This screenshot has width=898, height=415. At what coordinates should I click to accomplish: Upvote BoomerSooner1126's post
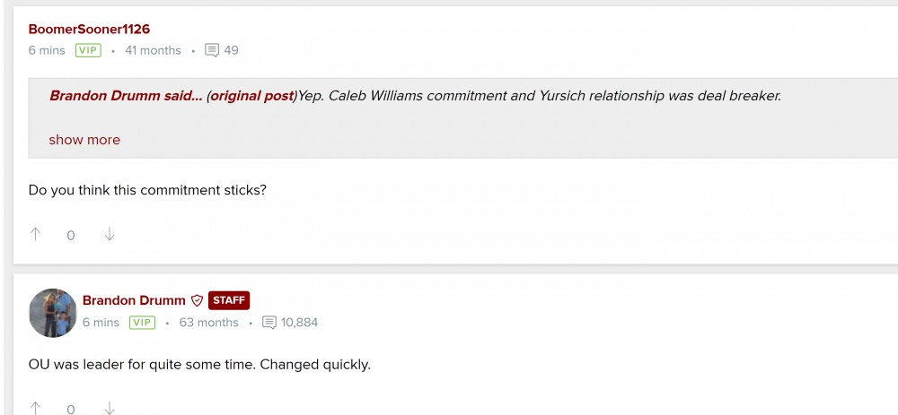(x=36, y=234)
